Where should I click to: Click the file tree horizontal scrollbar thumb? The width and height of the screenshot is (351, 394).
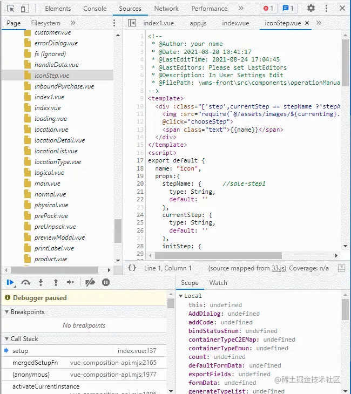pos(55,270)
